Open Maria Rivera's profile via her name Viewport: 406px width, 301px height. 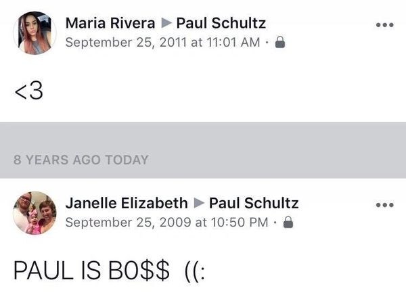pos(109,24)
